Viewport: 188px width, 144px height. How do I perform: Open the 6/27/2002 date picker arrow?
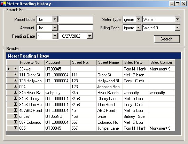(90, 36)
